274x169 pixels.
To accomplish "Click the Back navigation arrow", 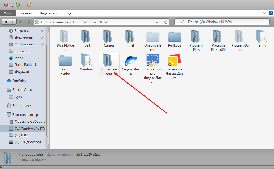I will pyautogui.click(x=6, y=22).
